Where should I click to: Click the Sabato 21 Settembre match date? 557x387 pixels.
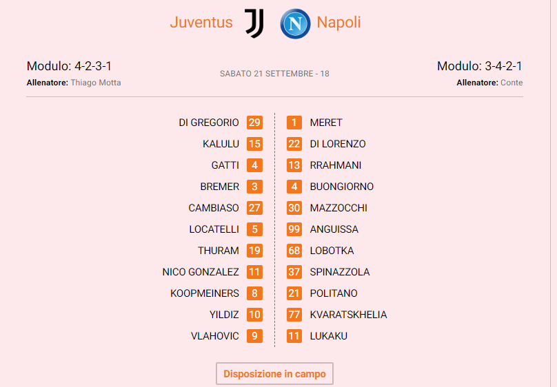coord(274,74)
